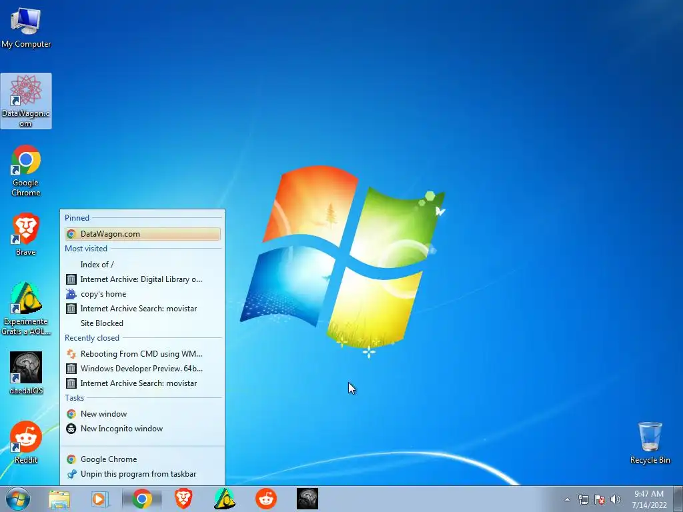683x512 pixels.
Task: Launch Google Chrome from the jump list bottom
Action: [143, 459]
